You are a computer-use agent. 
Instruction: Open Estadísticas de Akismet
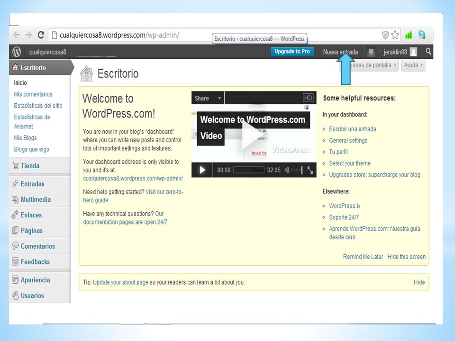pos(32,122)
